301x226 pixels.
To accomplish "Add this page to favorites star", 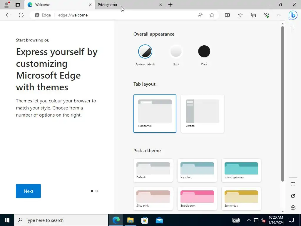I will (212, 15).
